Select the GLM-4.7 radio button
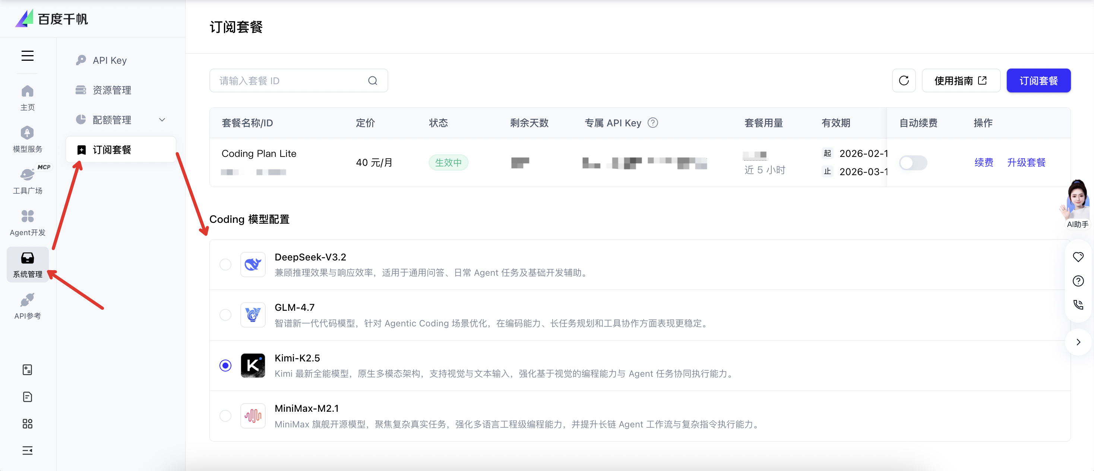The image size is (1094, 471). [225, 315]
